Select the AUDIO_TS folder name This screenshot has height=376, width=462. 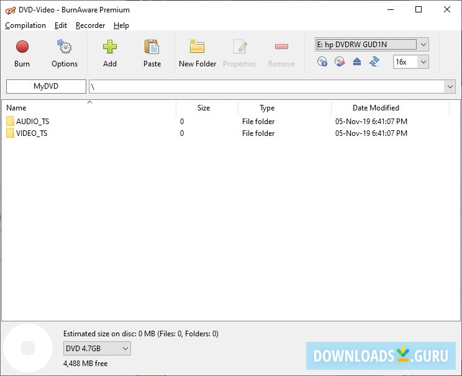coord(33,122)
